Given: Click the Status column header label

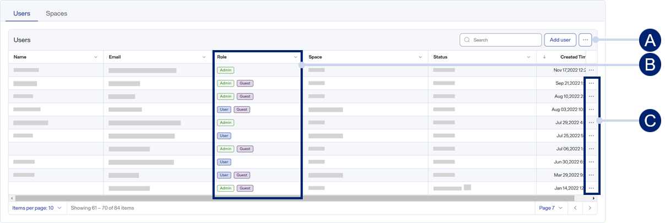Looking at the screenshot, I should click(x=440, y=57).
